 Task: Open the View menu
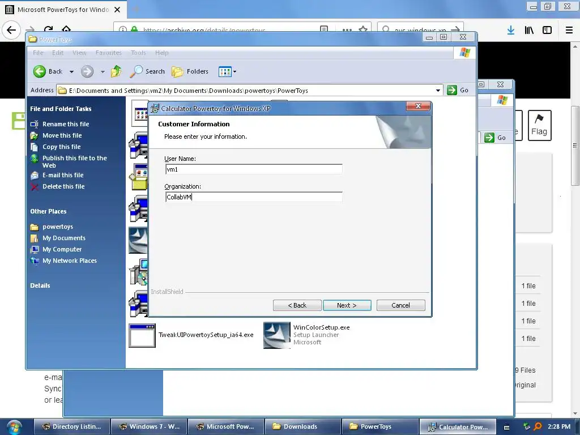pyautogui.click(x=79, y=53)
